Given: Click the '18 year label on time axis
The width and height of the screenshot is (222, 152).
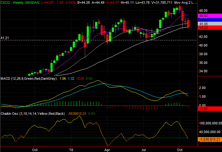Looking at the screenshot, I should click(71, 150).
